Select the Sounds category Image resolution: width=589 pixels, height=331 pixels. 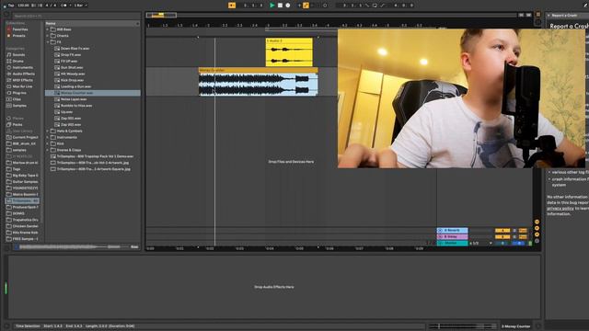click(x=18, y=55)
